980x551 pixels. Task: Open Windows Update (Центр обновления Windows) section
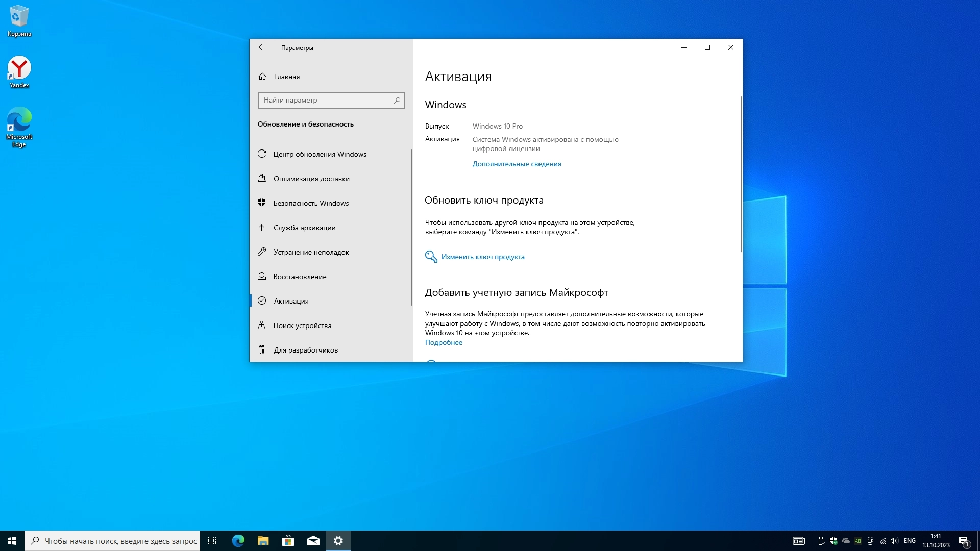point(320,154)
